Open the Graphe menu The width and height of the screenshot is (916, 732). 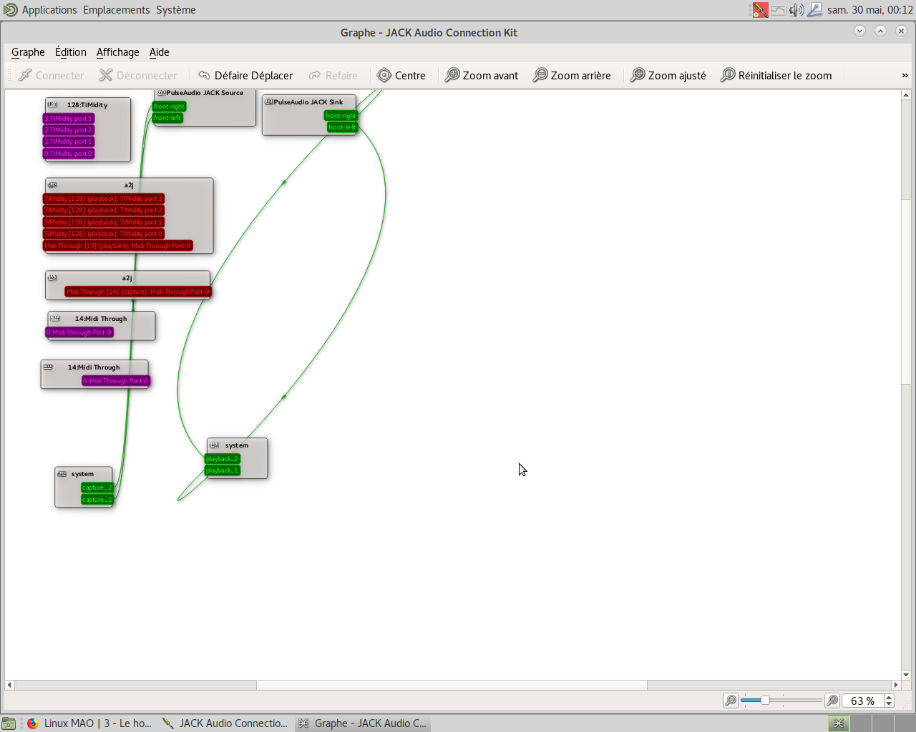tap(28, 52)
